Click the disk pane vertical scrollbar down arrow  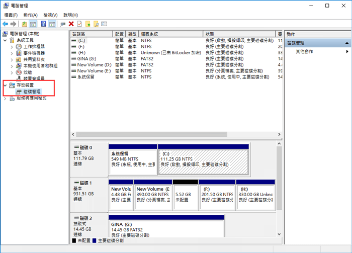click(279, 234)
